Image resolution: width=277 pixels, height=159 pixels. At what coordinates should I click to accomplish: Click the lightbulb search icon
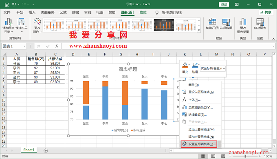click(x=157, y=13)
